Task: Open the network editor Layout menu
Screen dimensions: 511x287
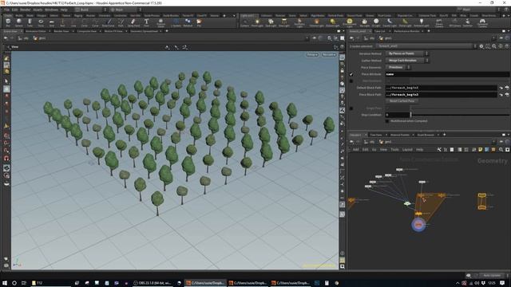Action: pyautogui.click(x=407, y=150)
